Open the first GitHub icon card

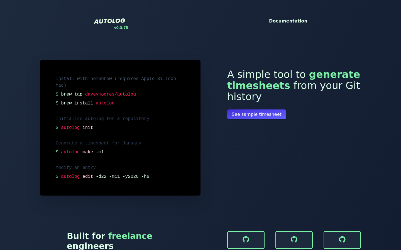pos(246,240)
